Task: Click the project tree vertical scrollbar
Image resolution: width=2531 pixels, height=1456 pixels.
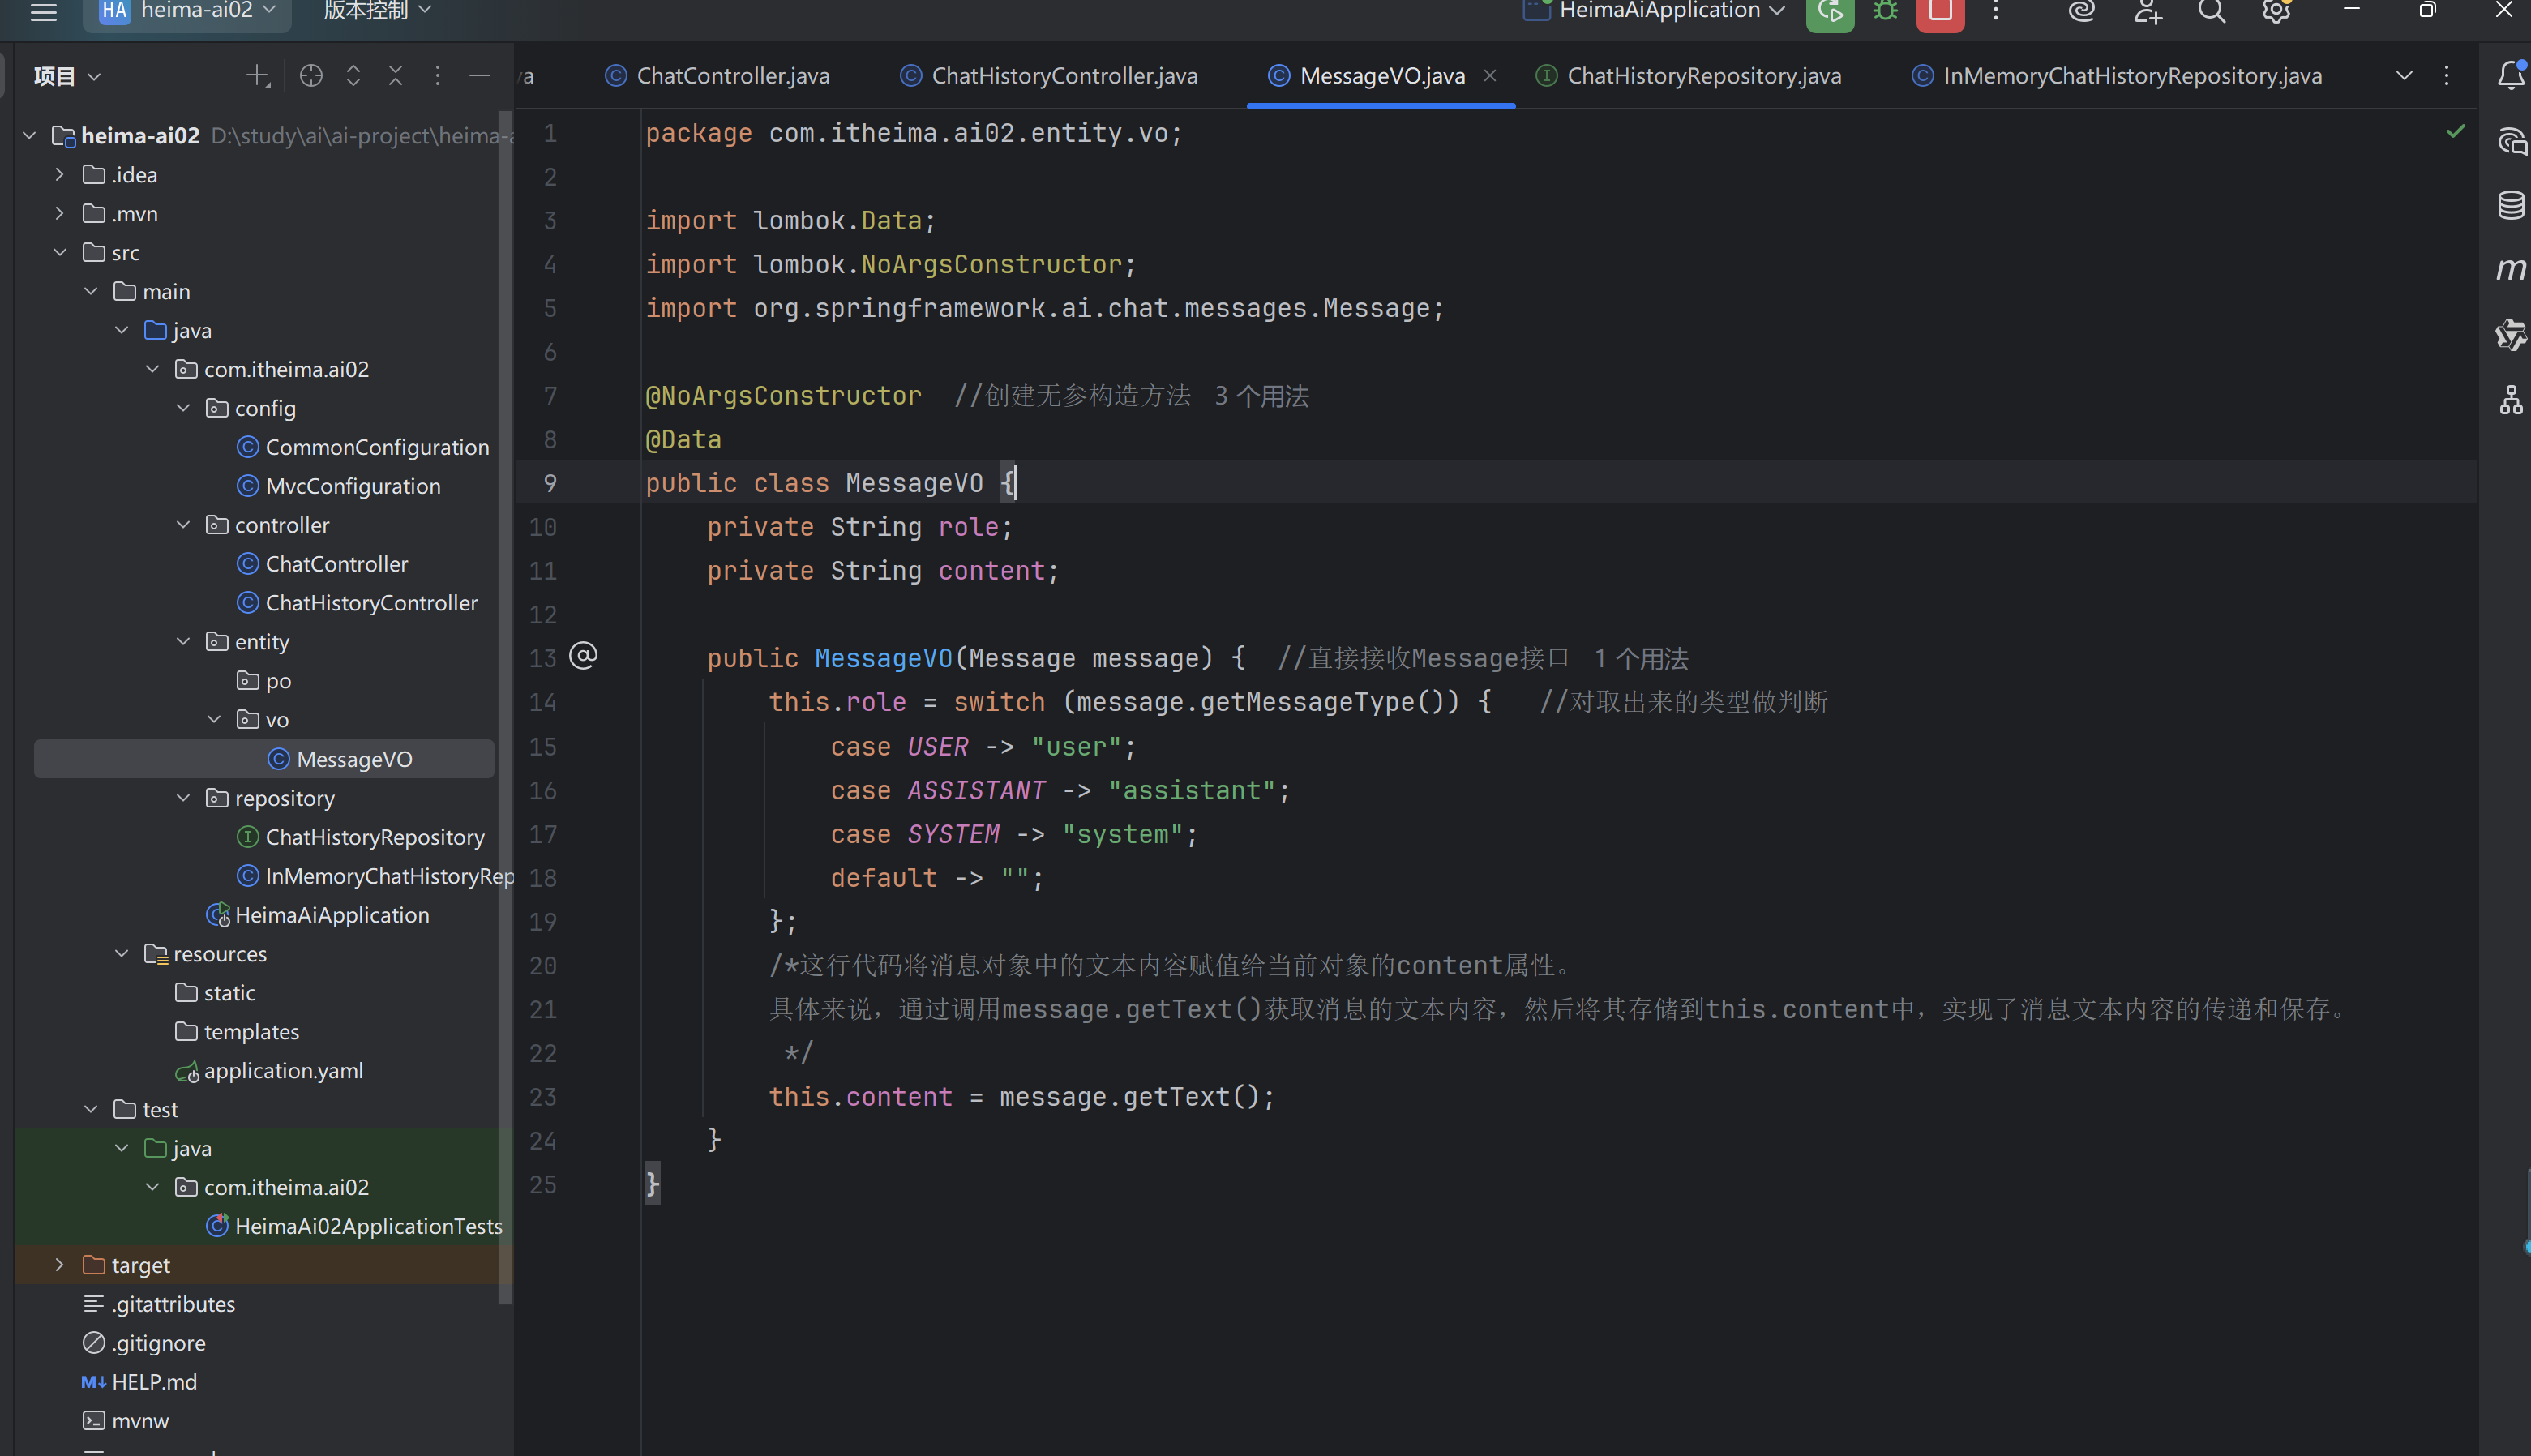Action: 506,700
